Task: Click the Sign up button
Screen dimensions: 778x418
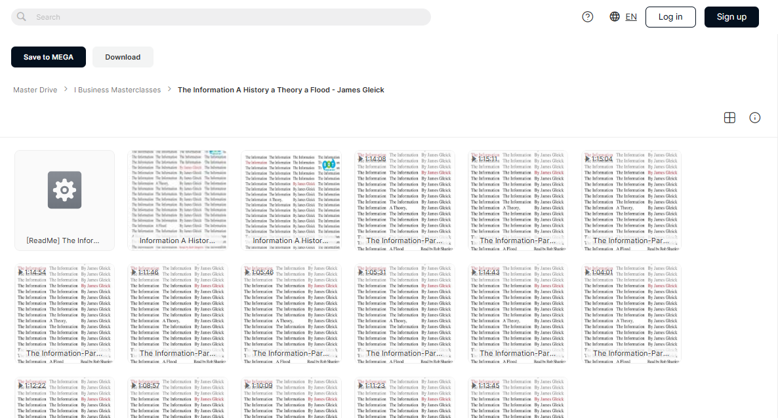Action: point(731,17)
